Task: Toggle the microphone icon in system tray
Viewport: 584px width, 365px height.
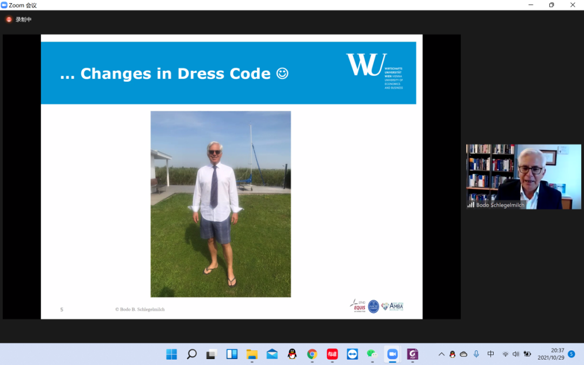Action: point(476,354)
